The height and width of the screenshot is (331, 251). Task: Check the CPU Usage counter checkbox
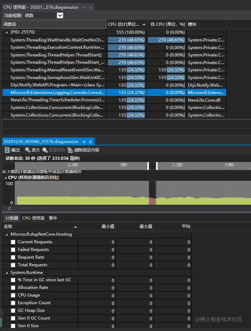(13, 295)
